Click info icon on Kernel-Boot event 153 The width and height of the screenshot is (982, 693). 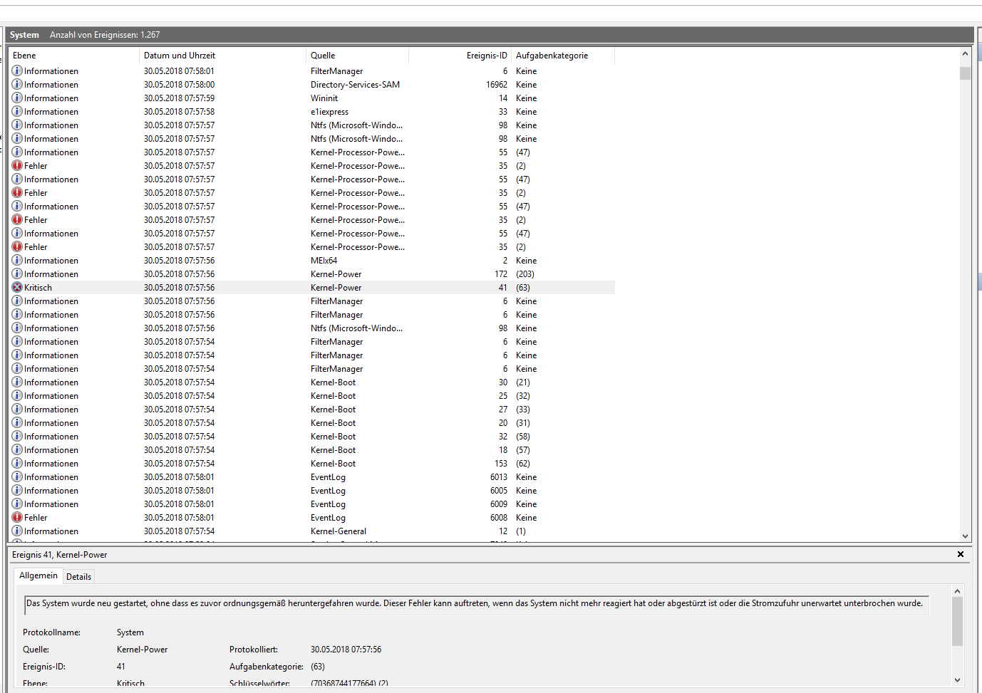tap(16, 463)
